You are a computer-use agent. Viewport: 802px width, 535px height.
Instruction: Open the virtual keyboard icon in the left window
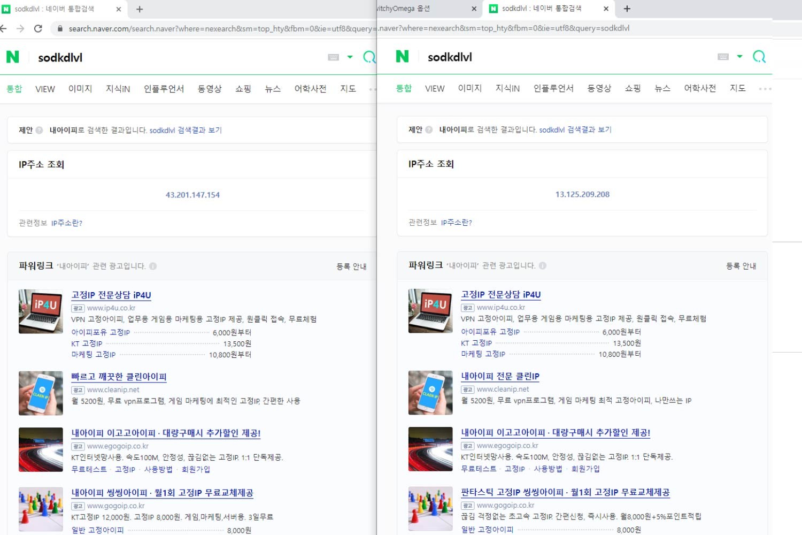(x=334, y=57)
